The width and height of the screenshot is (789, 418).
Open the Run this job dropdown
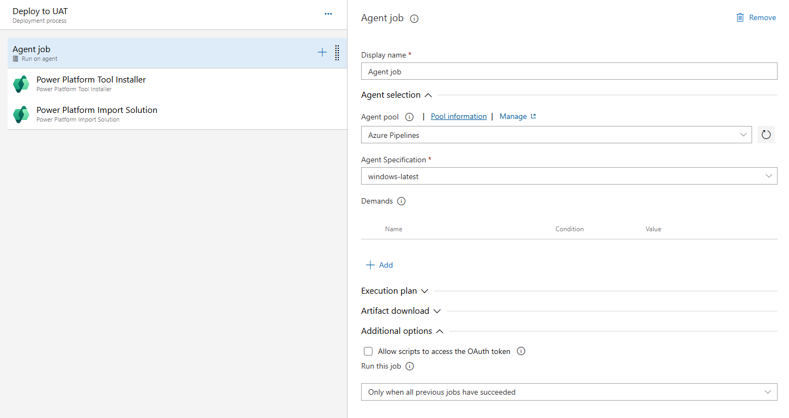569,392
